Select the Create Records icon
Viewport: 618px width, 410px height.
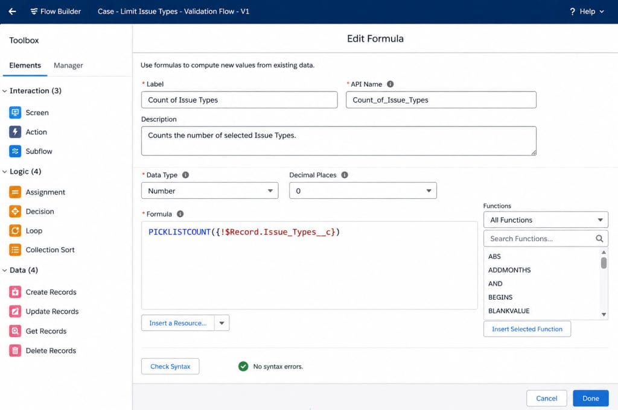click(15, 292)
